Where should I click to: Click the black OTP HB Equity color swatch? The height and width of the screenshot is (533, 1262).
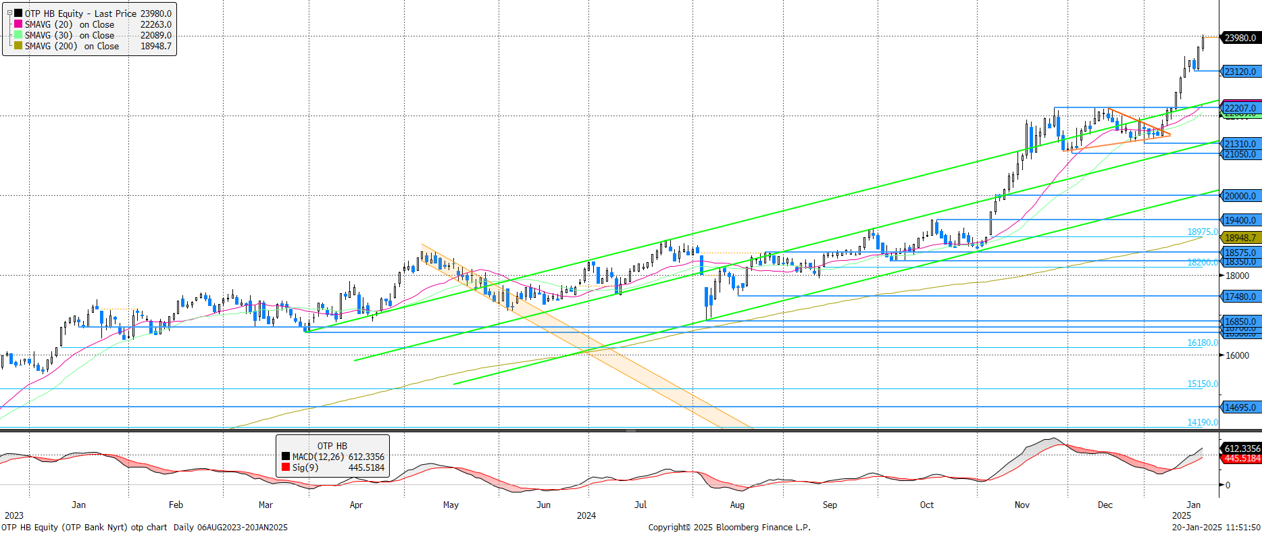click(18, 13)
